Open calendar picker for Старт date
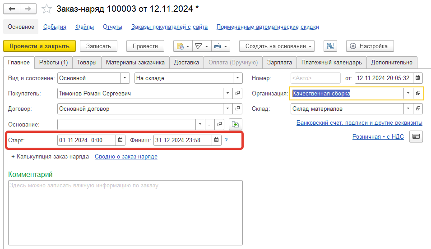431x249 pixels. [120, 140]
